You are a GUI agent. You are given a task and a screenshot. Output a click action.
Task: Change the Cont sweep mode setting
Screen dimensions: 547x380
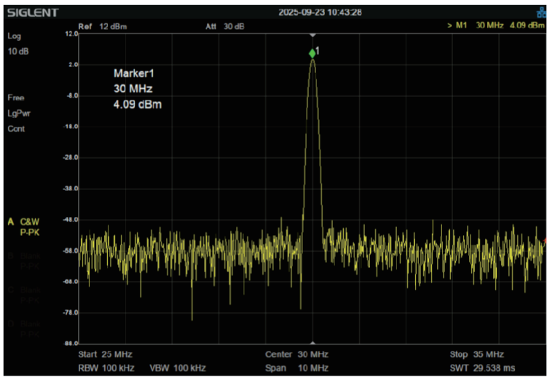pyautogui.click(x=16, y=129)
